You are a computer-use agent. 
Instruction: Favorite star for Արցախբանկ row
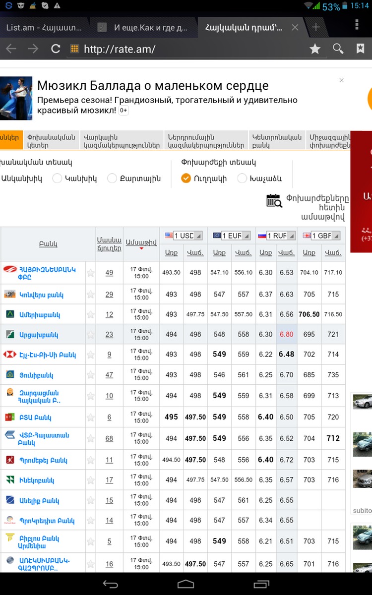coord(91,335)
